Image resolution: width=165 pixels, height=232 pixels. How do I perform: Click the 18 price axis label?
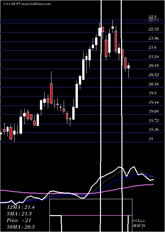click(151, 139)
